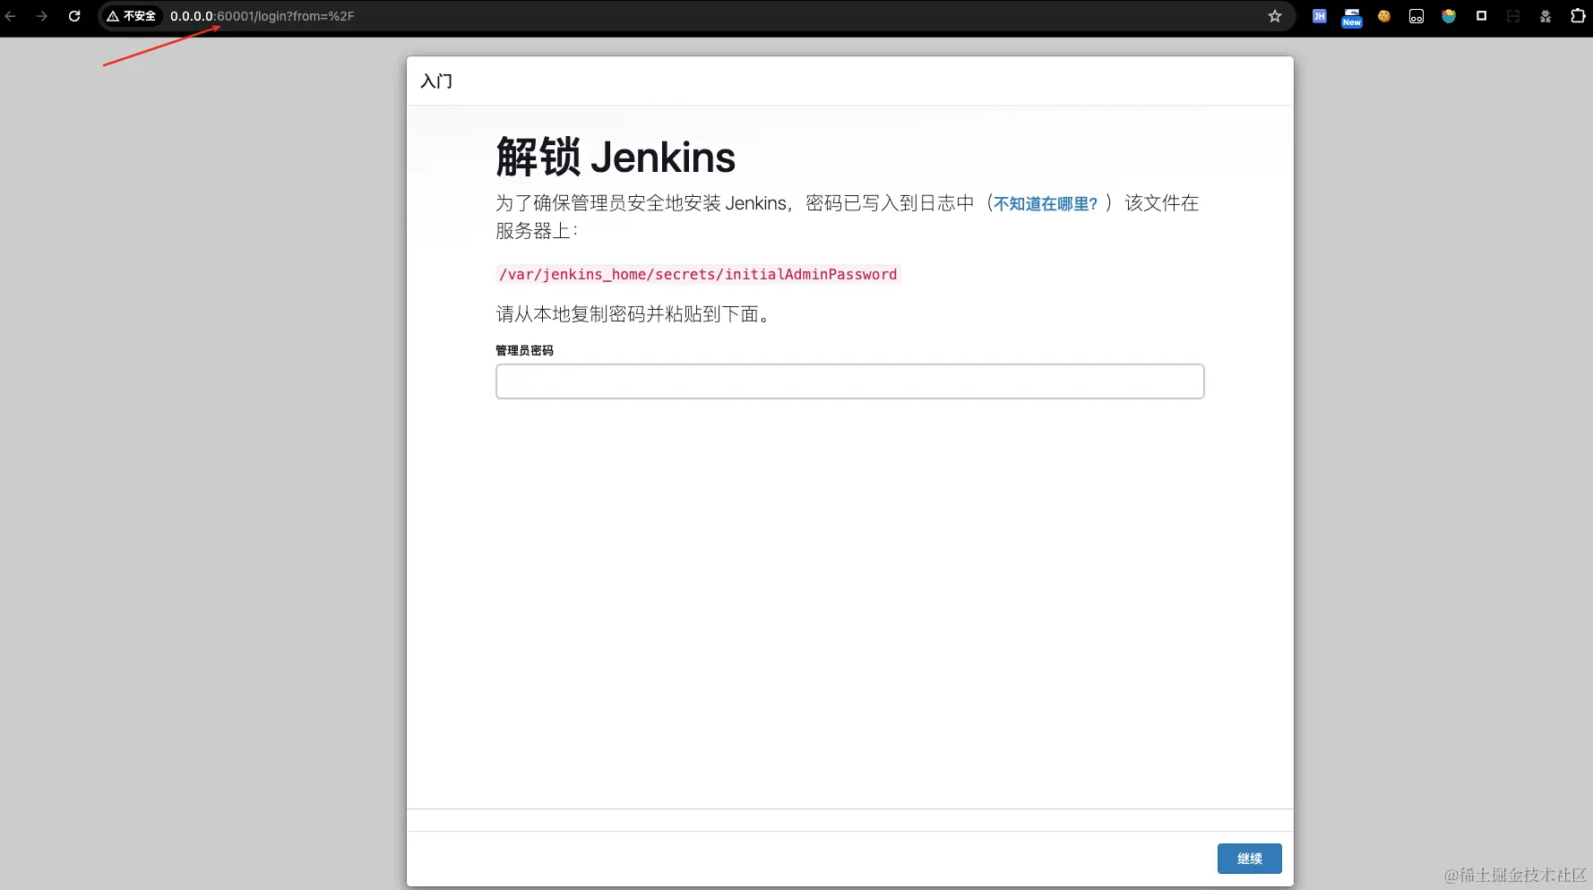The width and height of the screenshot is (1593, 890).
Task: Open the extension with the New badge
Action: pyautogui.click(x=1352, y=17)
